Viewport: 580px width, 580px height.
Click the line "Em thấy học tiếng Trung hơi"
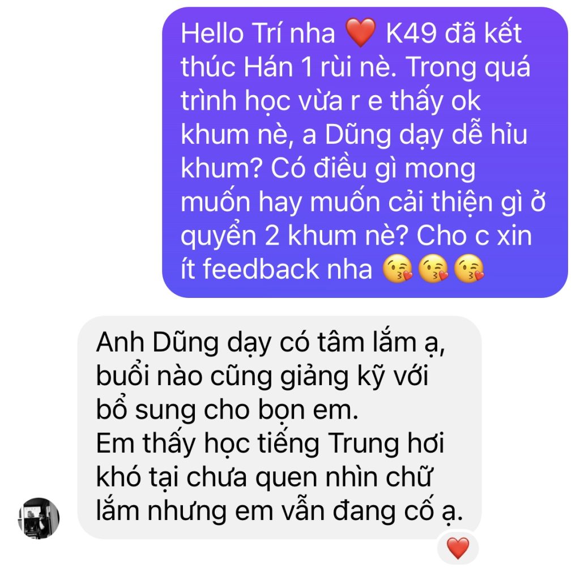tap(270, 444)
